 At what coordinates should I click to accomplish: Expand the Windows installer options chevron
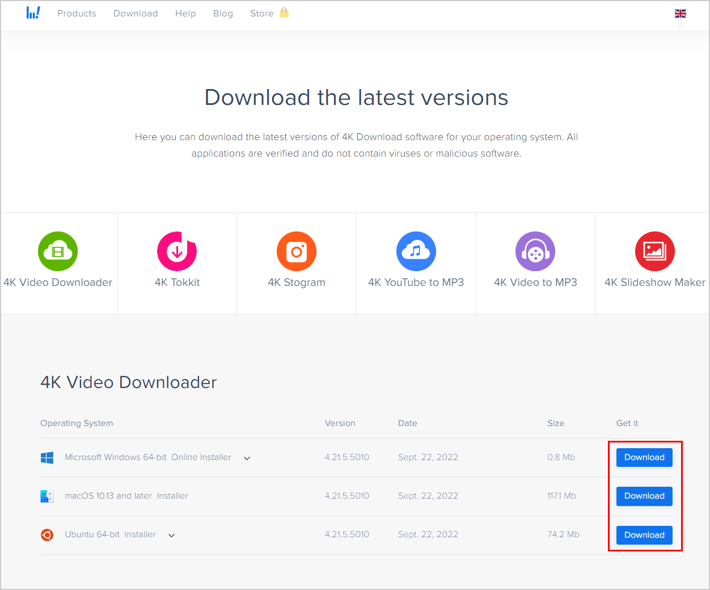tap(247, 458)
